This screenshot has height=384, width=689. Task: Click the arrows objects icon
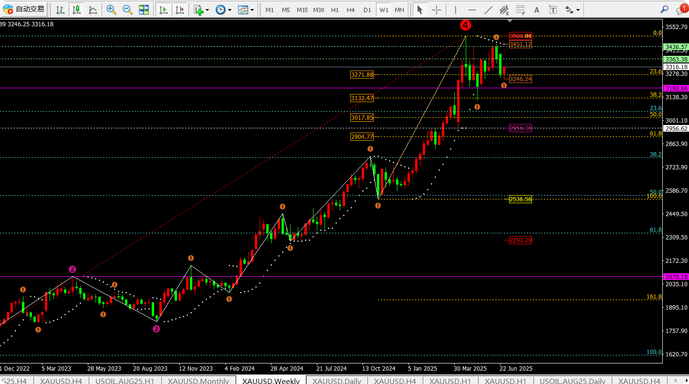(x=569, y=10)
